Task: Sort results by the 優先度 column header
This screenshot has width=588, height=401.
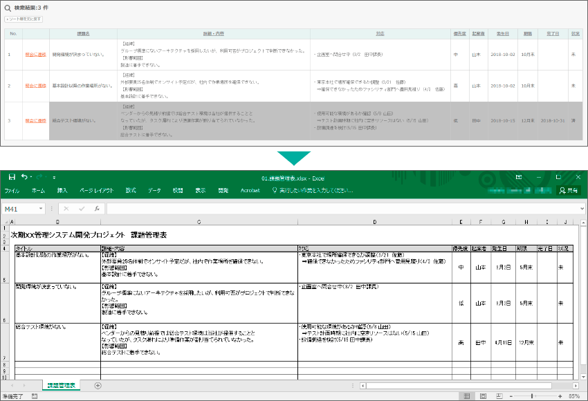Action: coord(460,34)
